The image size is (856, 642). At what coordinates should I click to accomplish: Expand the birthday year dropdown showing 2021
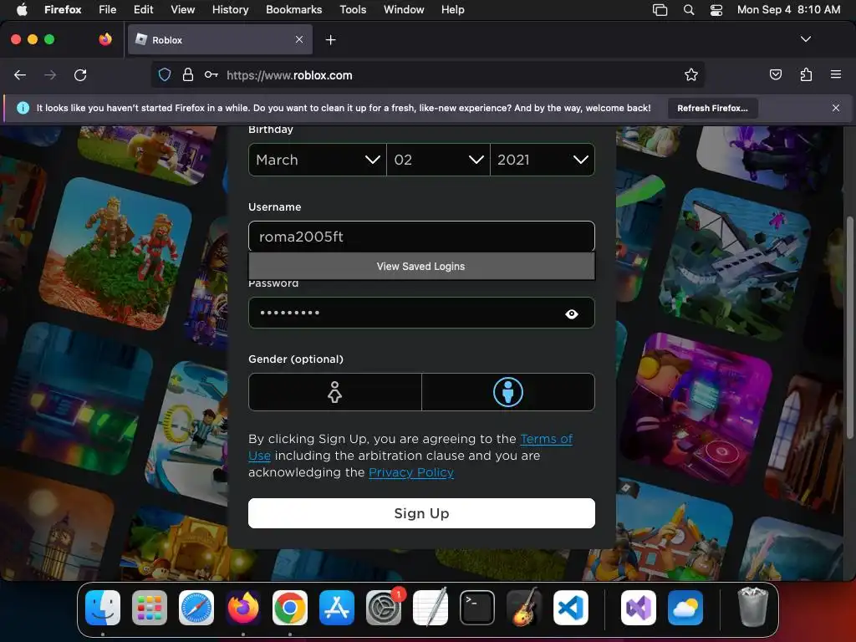tap(543, 160)
